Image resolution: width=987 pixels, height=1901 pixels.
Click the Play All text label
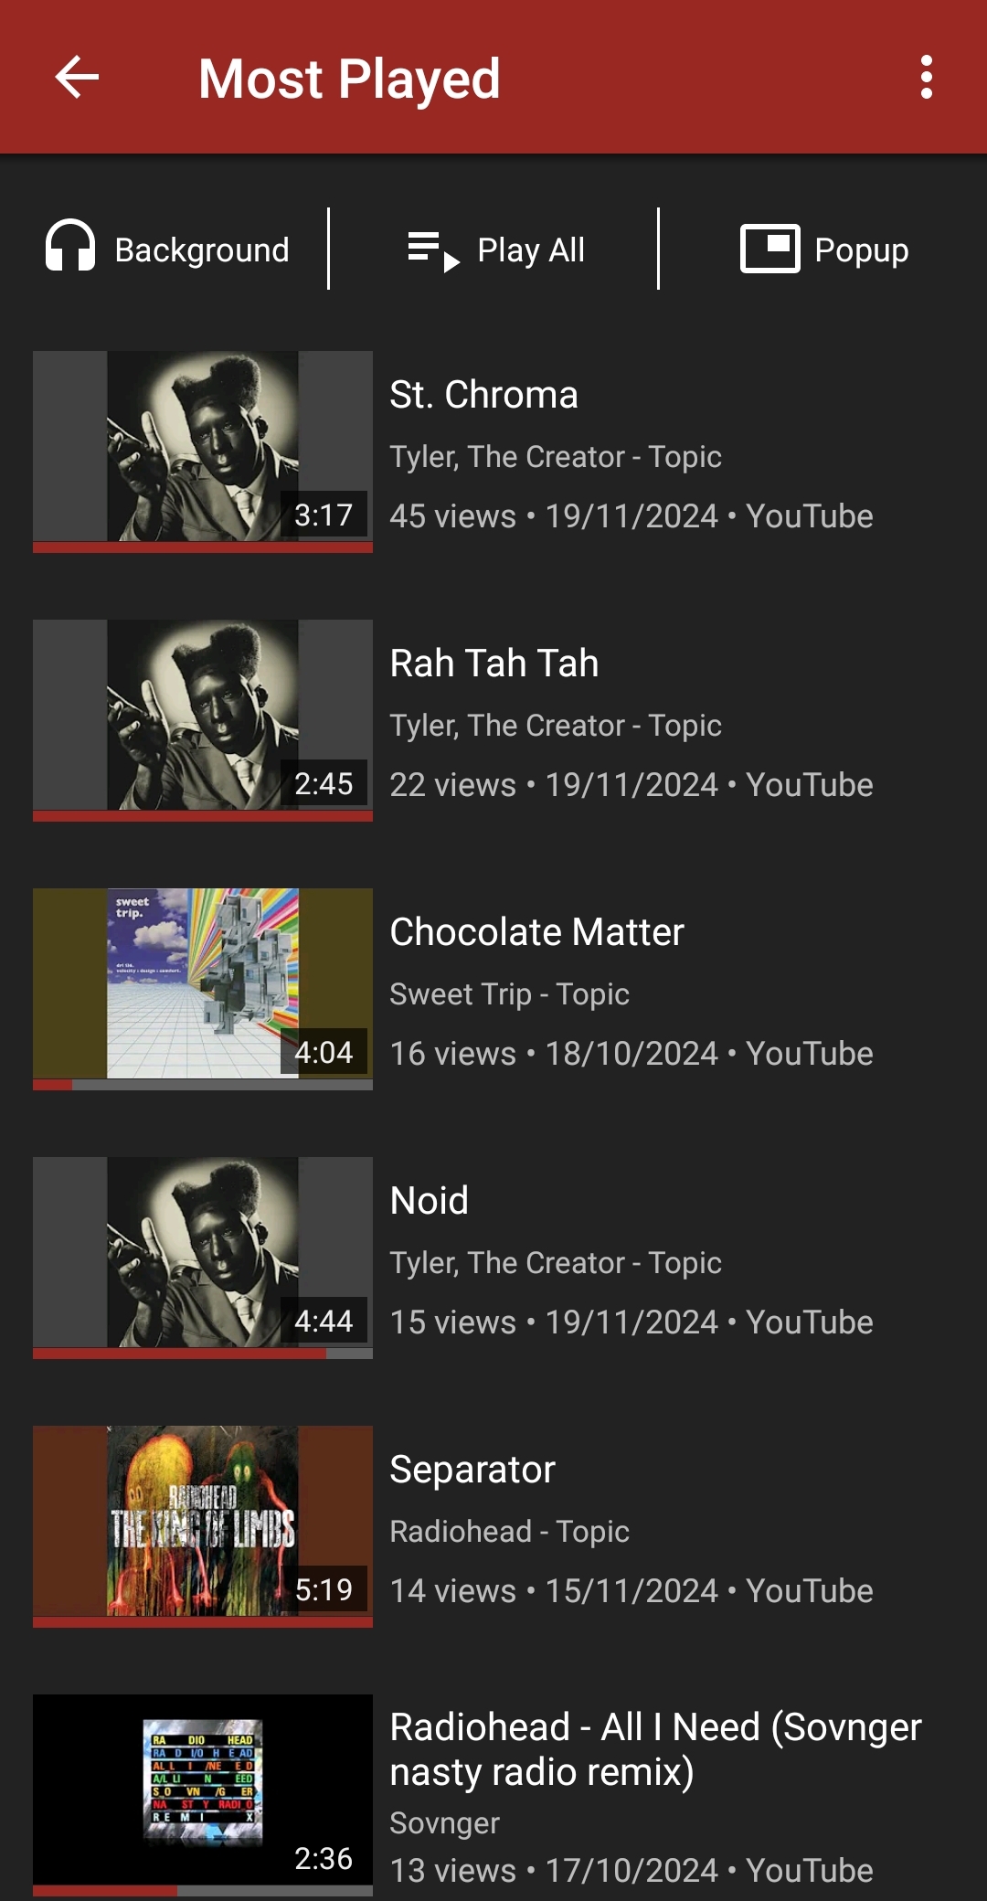[531, 250]
